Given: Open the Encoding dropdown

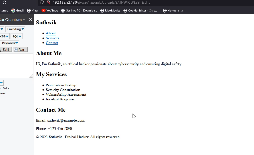Looking at the screenshot, I should click(15, 29).
